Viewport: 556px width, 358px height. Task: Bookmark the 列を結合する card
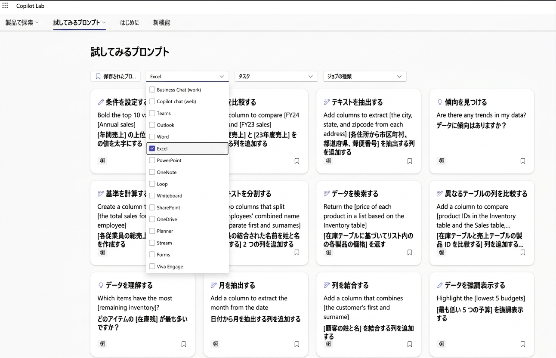(x=410, y=344)
